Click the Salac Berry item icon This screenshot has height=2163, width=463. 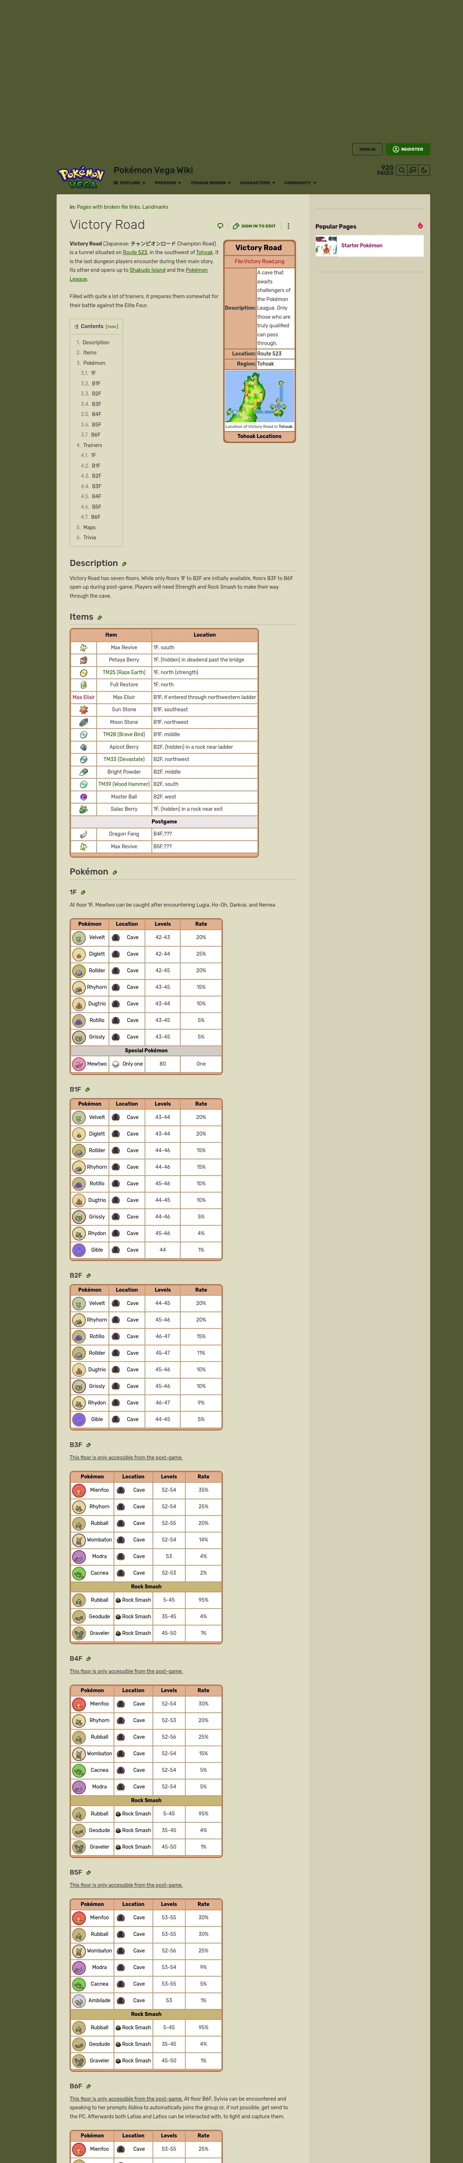point(83,809)
